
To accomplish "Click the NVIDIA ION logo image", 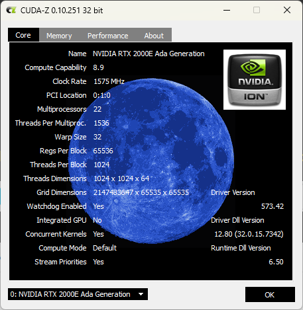I will pyautogui.click(x=255, y=79).
